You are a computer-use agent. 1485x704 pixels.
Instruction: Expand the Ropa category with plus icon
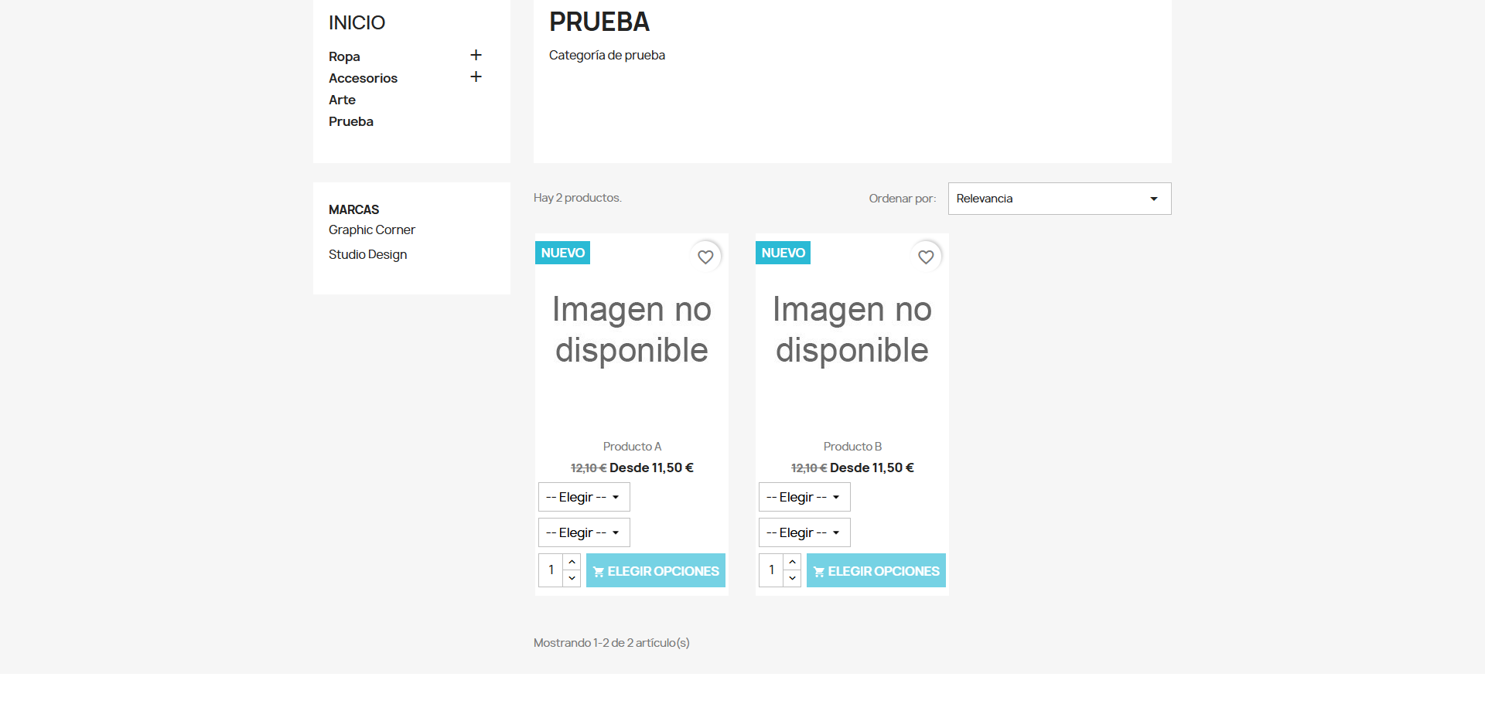tap(476, 55)
